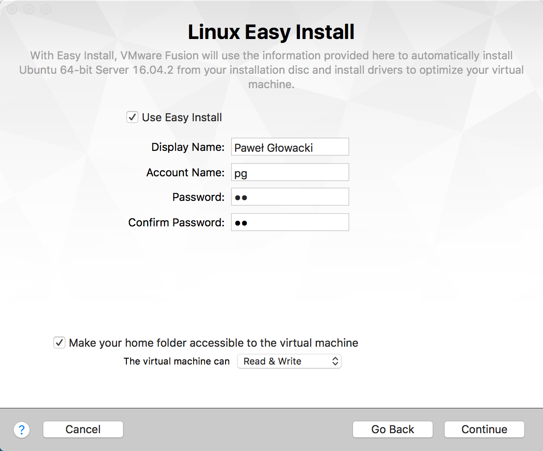Go Back to the previous step
The image size is (543, 451).
(x=392, y=429)
